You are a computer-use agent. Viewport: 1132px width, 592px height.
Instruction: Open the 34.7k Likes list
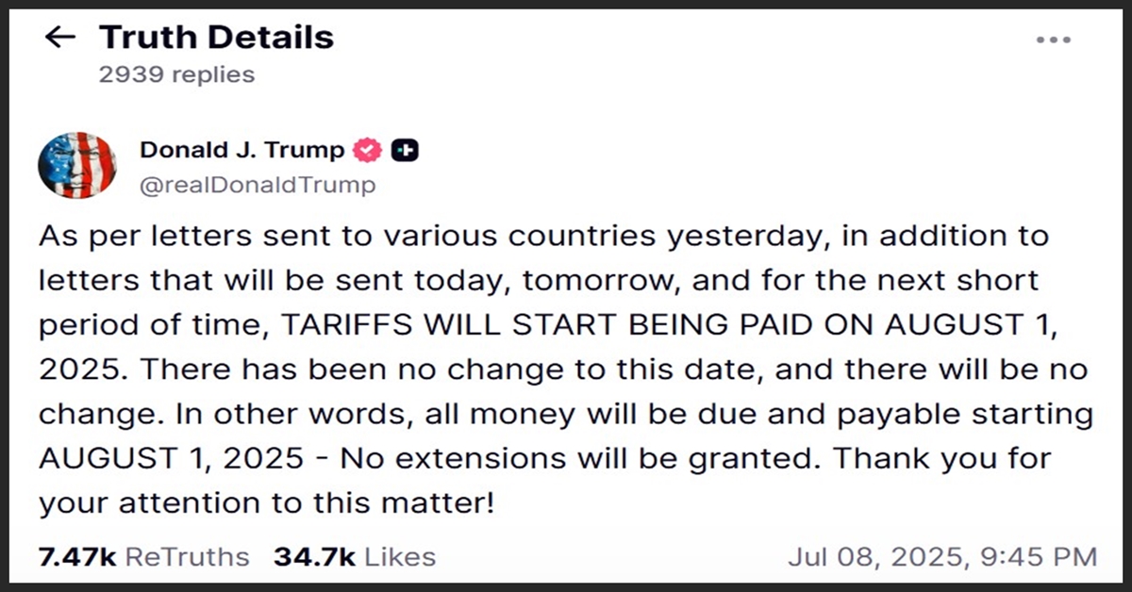pyautogui.click(x=355, y=557)
